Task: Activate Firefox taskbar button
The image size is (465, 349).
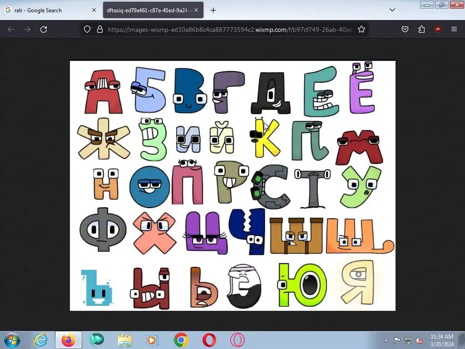Action: pyautogui.click(x=69, y=340)
